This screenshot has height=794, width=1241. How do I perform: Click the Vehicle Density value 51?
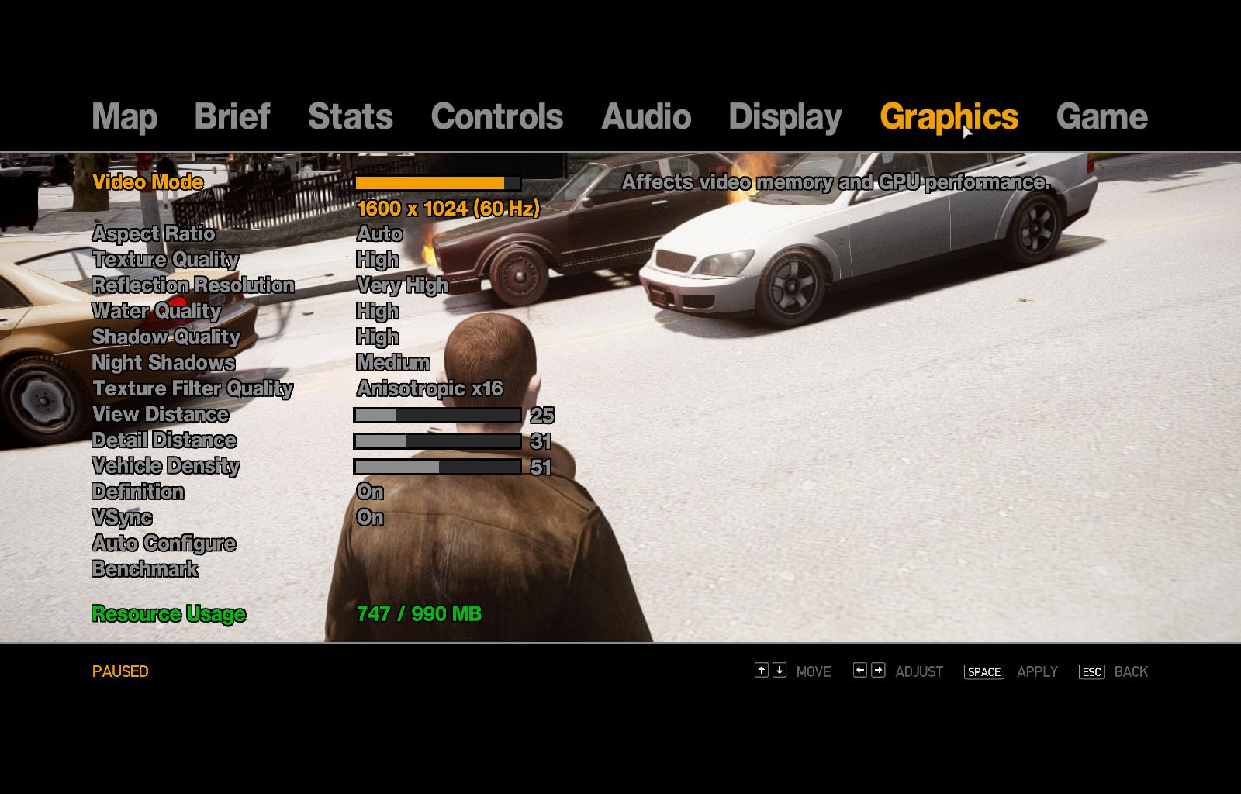tap(541, 468)
